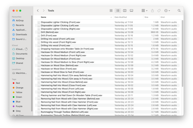This screenshot has width=193, height=128.
Task: Click the vertical scrollbar in file list
Action: pos(182,53)
